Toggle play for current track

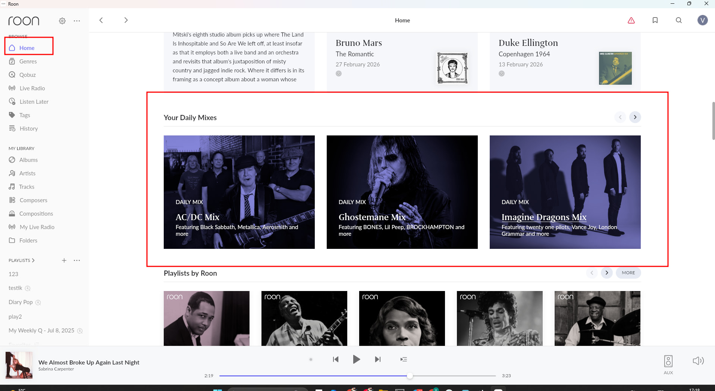pos(357,359)
